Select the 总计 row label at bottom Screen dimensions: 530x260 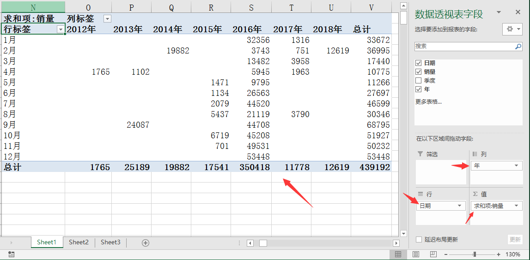33,167
